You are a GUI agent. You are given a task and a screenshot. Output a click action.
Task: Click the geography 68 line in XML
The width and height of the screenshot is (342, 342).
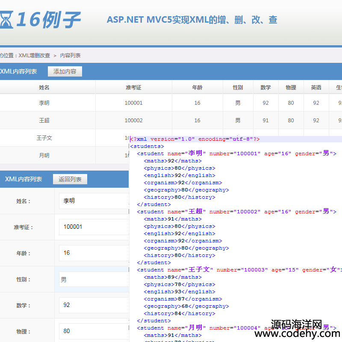click(186, 306)
